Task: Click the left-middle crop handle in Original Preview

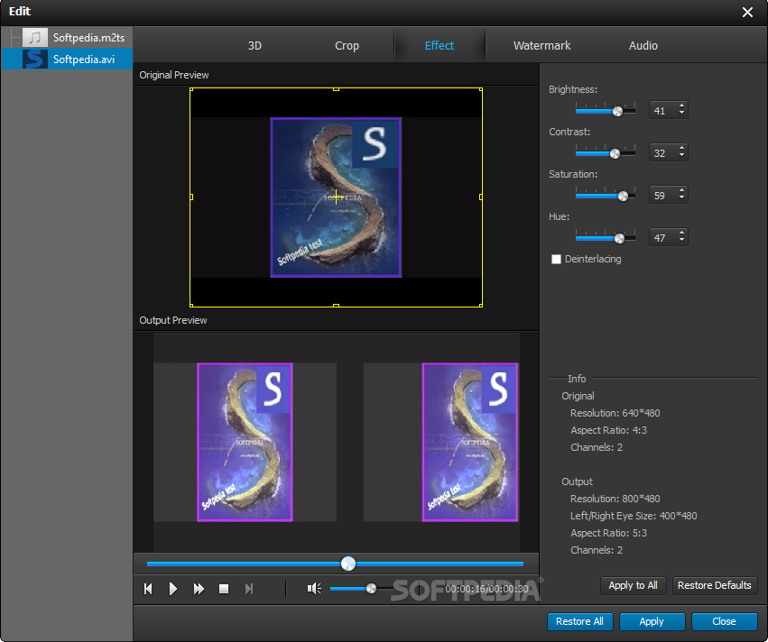Action: pyautogui.click(x=191, y=197)
